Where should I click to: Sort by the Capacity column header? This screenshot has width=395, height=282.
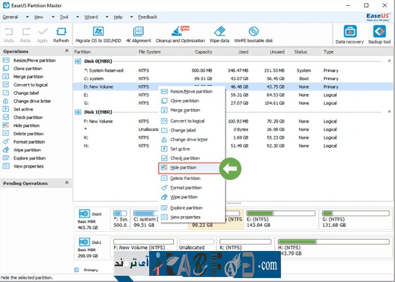point(203,52)
